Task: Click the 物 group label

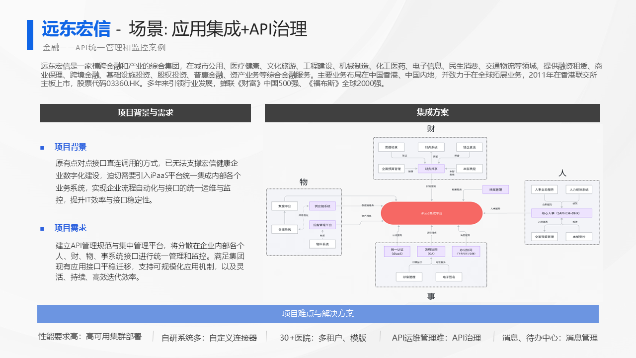Action: pos(304,181)
